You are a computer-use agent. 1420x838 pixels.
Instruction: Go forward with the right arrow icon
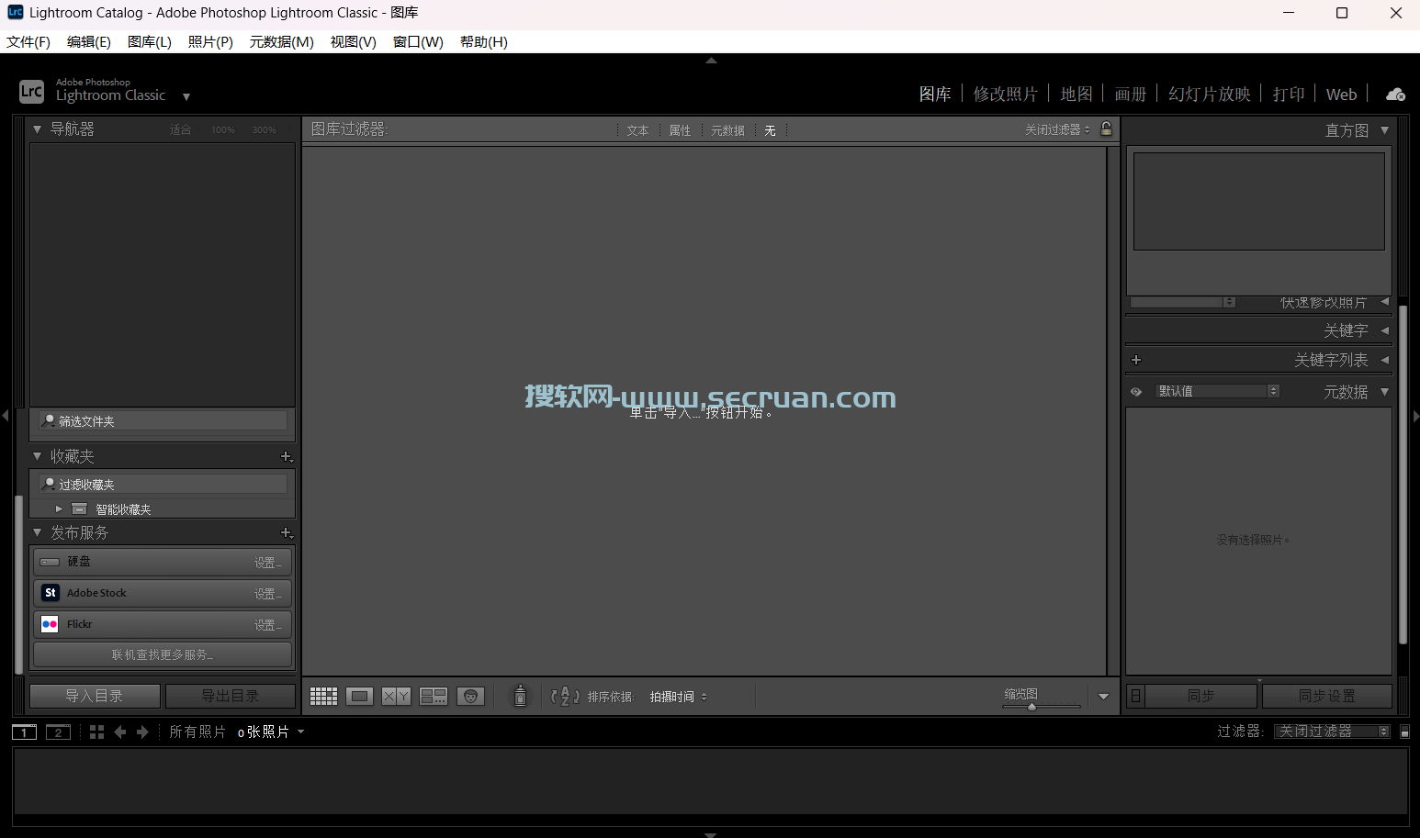[x=142, y=732]
